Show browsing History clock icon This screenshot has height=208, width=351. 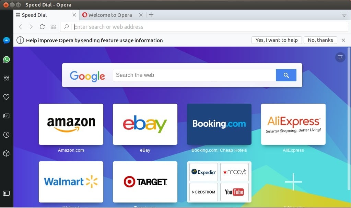point(6,135)
